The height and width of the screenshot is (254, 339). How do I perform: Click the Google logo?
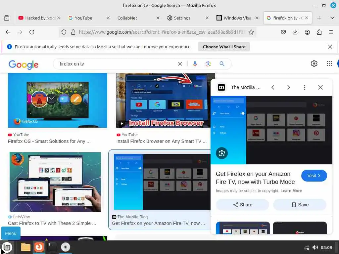[x=24, y=64]
